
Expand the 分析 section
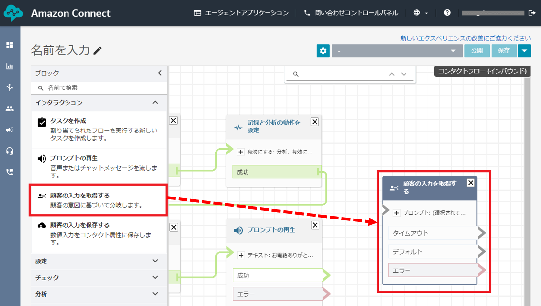tap(99, 294)
